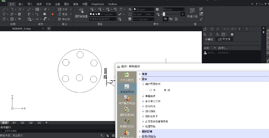Open 用户首选项(U) in Options sidebar
This screenshot has width=269, height=138.
[x=127, y=100]
